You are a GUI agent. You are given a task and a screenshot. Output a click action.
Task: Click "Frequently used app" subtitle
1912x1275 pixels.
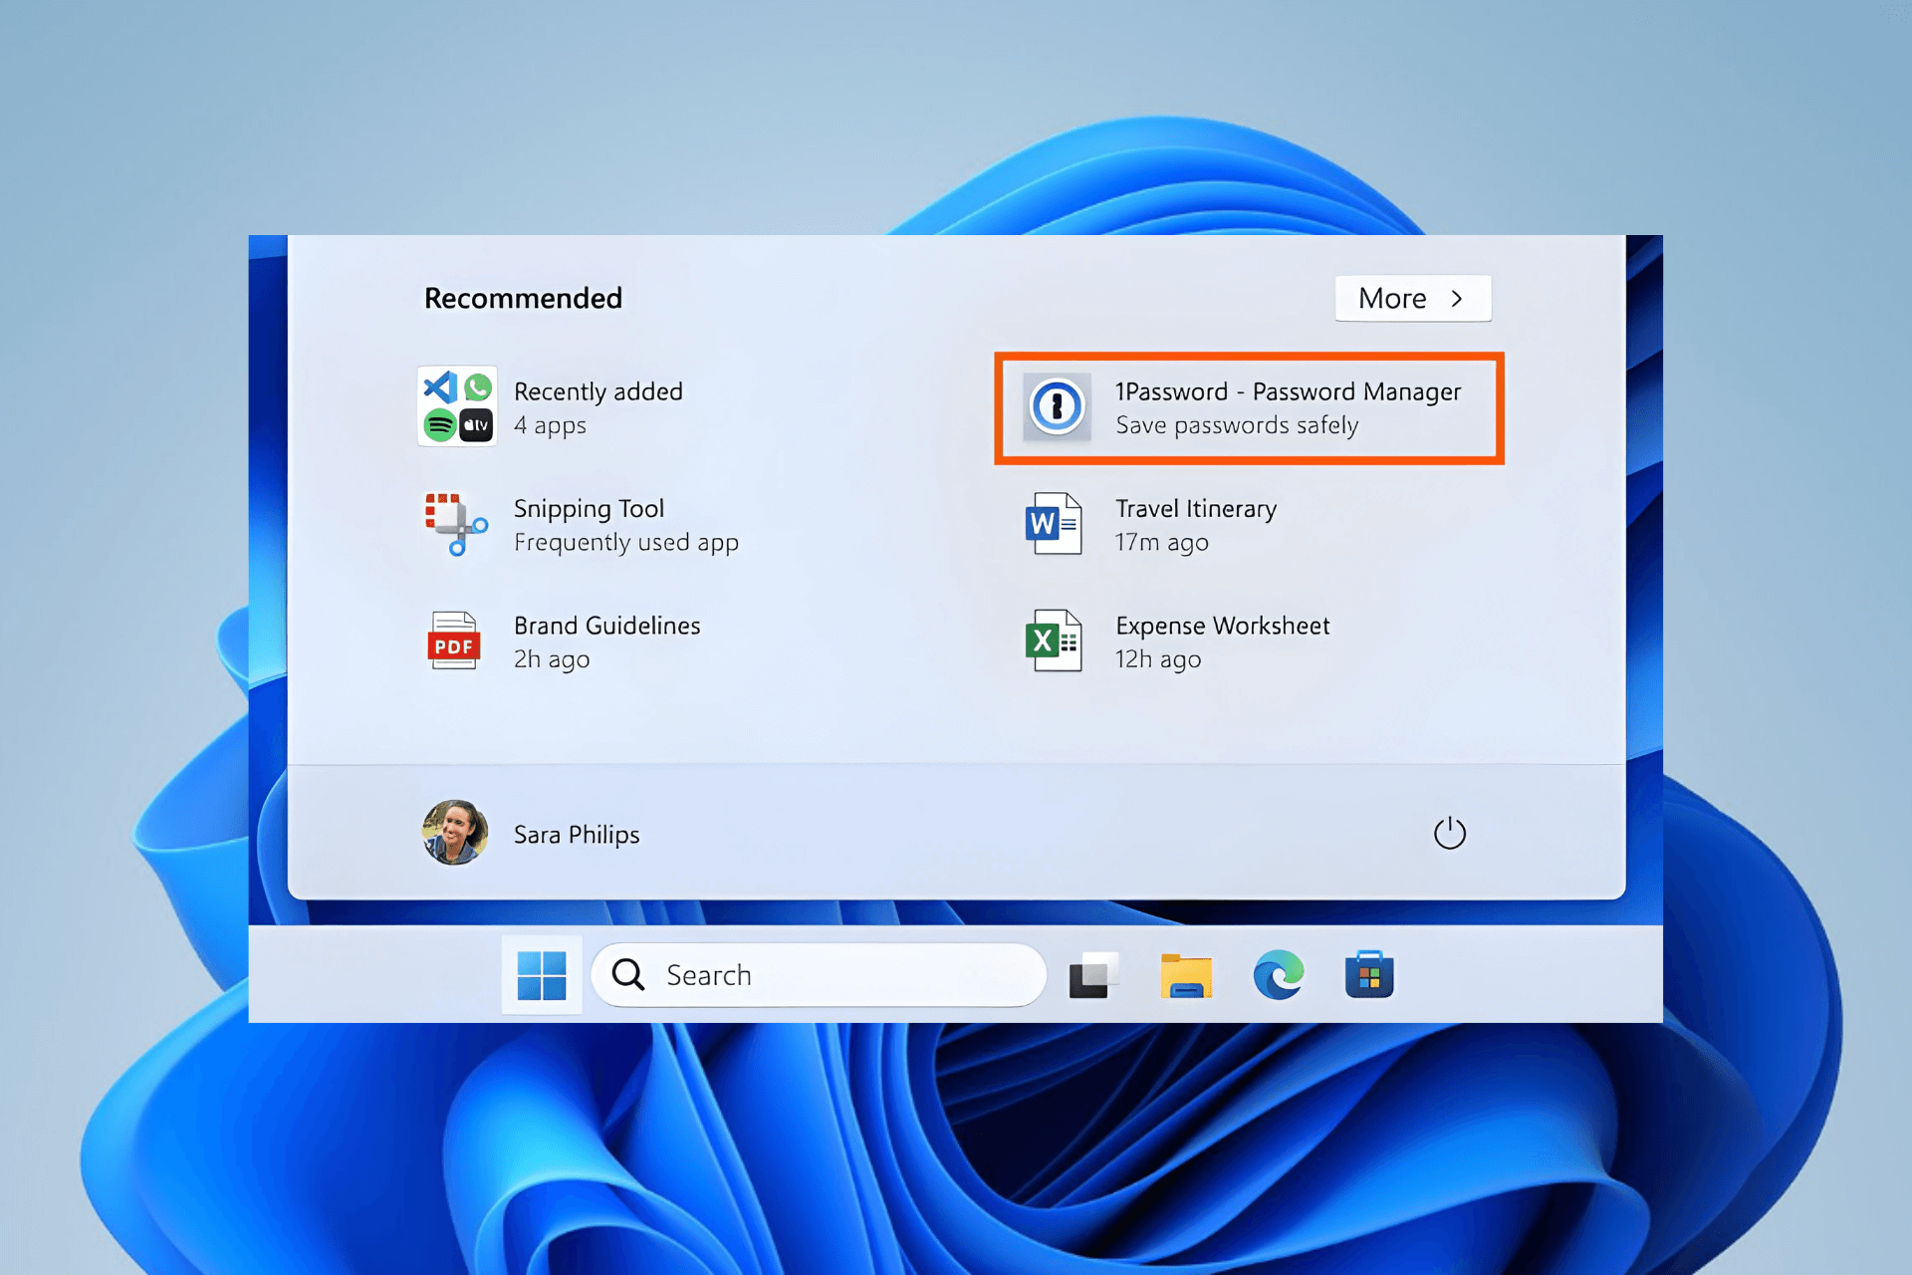(x=626, y=543)
